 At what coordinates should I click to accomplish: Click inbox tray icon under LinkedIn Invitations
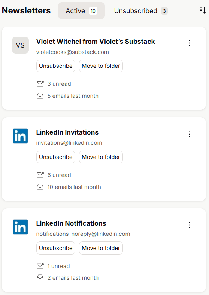[x=40, y=187]
